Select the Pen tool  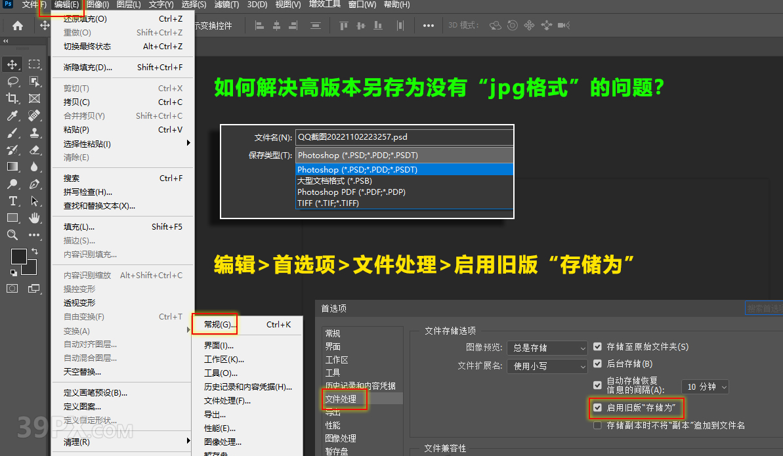pyautogui.click(x=34, y=184)
